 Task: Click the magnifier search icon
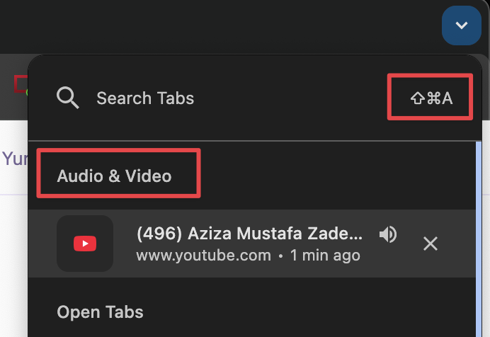pyautogui.click(x=67, y=98)
